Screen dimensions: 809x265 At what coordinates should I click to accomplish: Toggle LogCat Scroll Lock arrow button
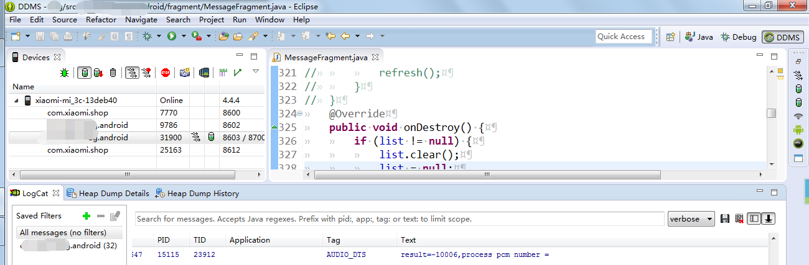[769, 218]
